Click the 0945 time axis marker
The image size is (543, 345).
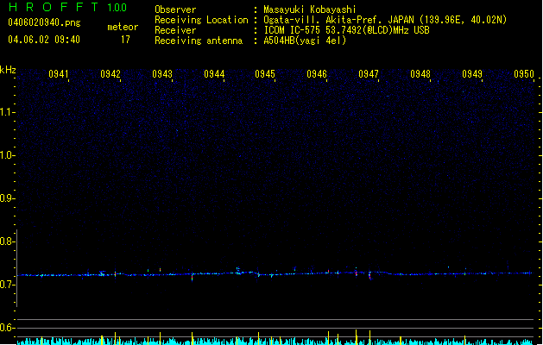coord(265,74)
